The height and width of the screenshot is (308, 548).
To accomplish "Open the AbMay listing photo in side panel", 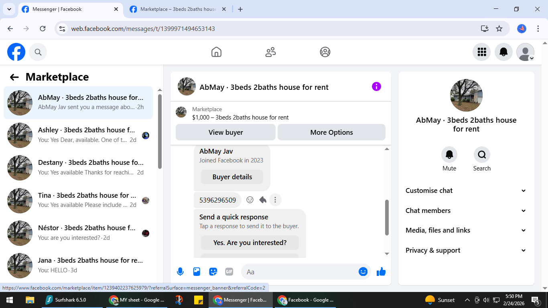I will pos(466,95).
